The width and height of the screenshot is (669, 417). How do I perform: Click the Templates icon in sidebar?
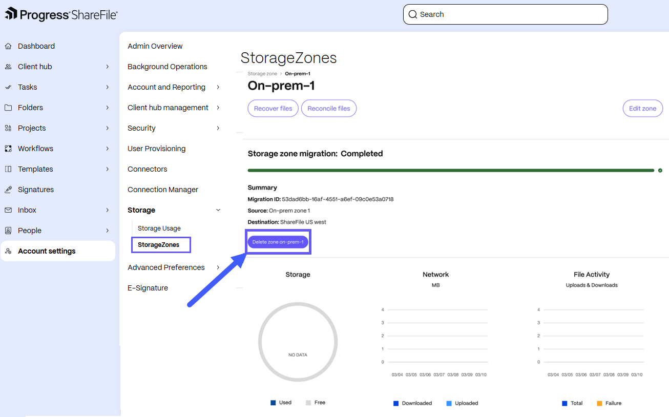(x=8, y=169)
